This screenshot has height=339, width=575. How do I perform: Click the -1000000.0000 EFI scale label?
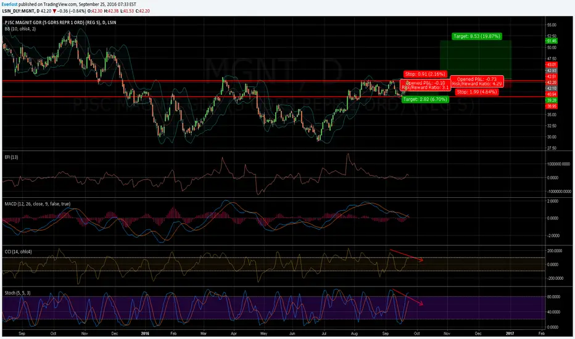click(x=559, y=191)
